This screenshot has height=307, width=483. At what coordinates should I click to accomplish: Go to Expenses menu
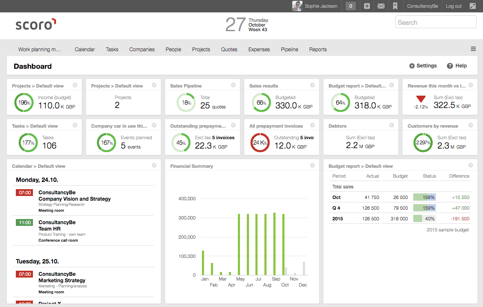coord(259,50)
